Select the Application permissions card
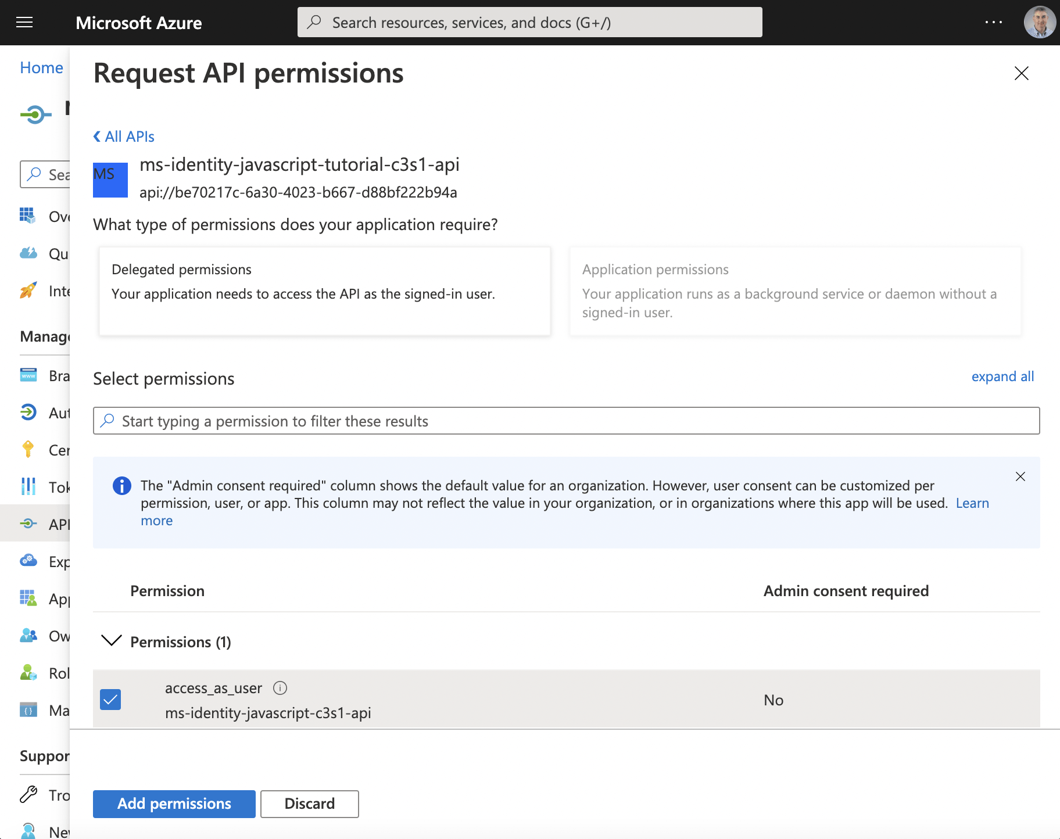 point(795,291)
